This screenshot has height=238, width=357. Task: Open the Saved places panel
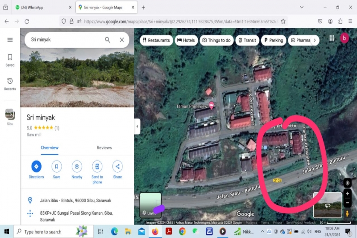coord(10,60)
